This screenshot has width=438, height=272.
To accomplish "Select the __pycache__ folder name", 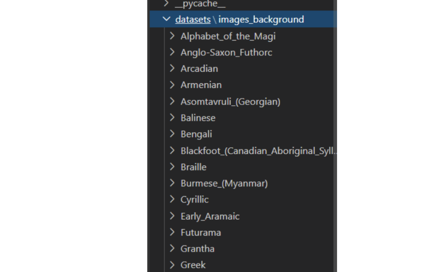I will pos(200,4).
